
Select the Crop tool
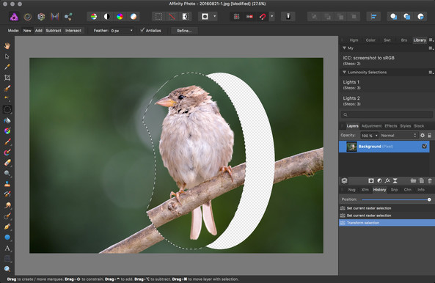pyautogui.click(x=7, y=78)
